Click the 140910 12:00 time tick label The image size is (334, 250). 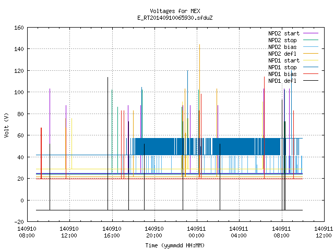click(x=69, y=232)
